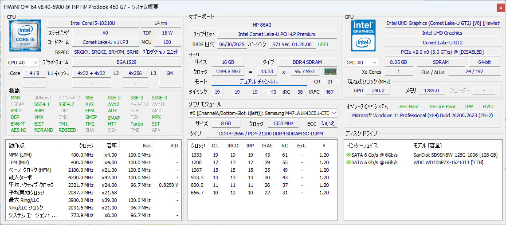Expand the memory module selection dropdown
The image size is (506, 225).
click(x=333, y=113)
